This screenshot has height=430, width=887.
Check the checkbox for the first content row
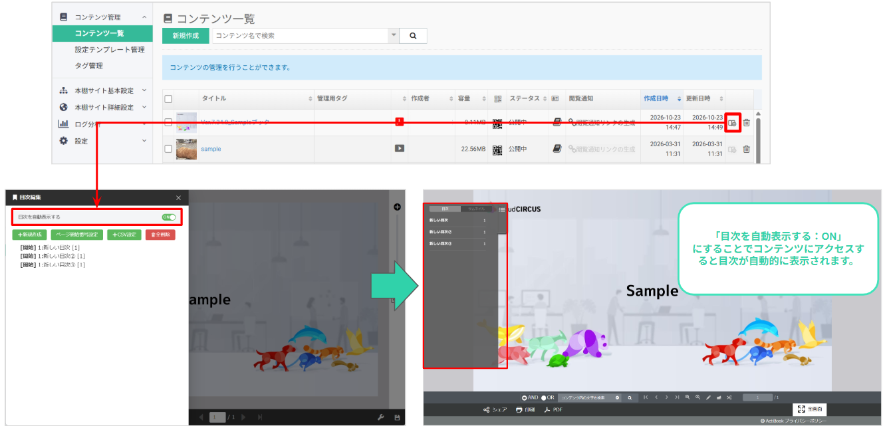point(168,122)
